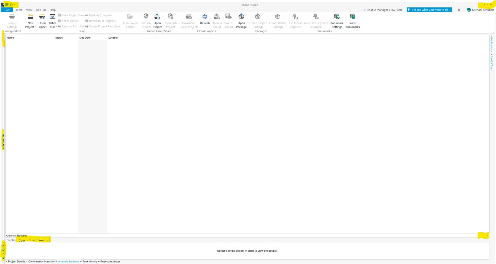The width and height of the screenshot is (496, 264).
Task: Go to last segment
Action: [x=295, y=21]
